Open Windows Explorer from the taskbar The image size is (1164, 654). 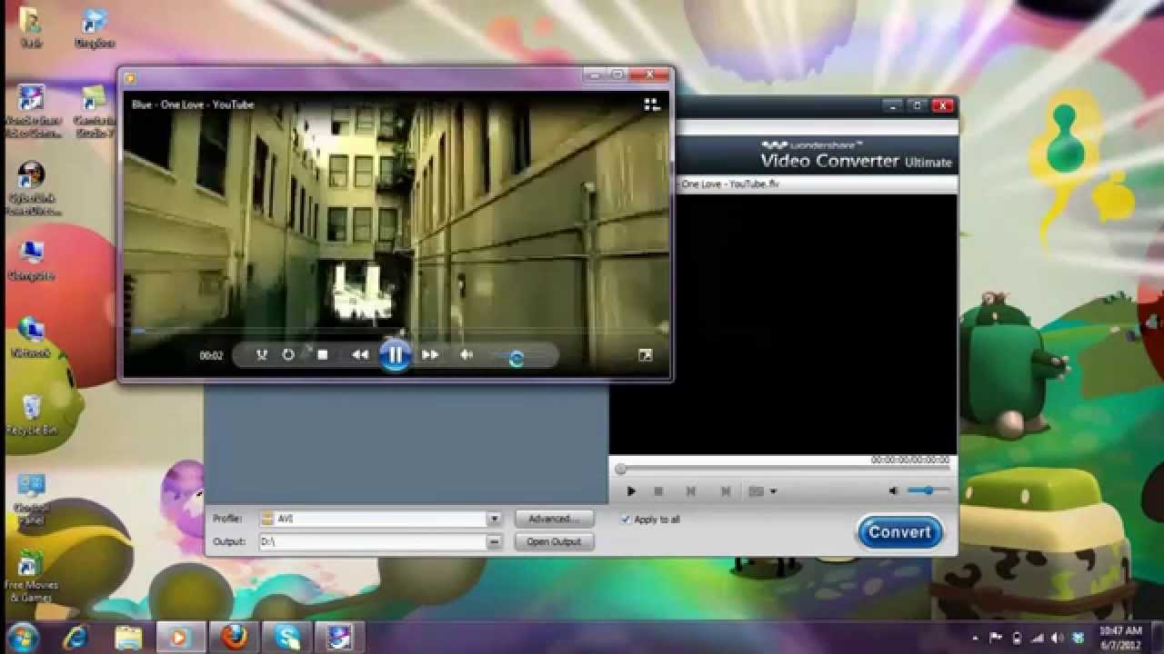129,636
